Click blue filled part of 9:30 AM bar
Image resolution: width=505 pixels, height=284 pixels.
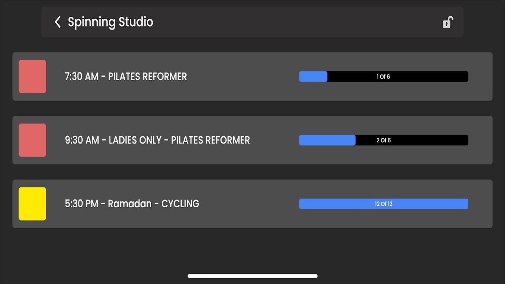[327, 140]
